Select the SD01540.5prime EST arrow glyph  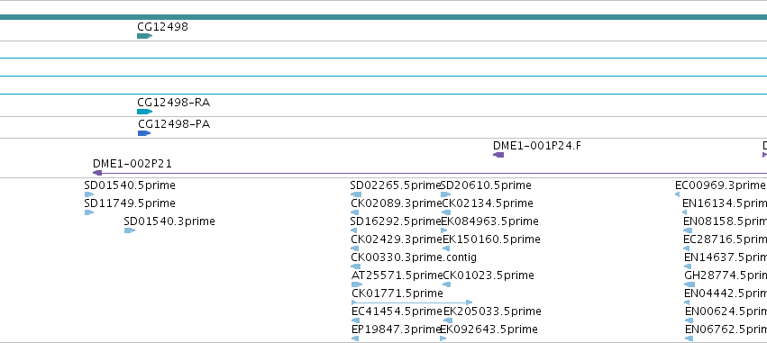pyautogui.click(x=89, y=194)
